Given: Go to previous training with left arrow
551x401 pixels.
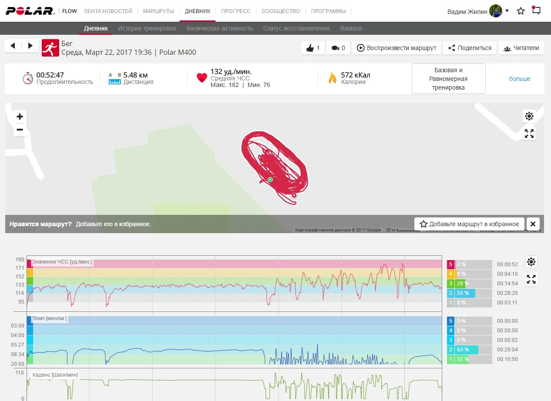Looking at the screenshot, I should click(x=13, y=46).
